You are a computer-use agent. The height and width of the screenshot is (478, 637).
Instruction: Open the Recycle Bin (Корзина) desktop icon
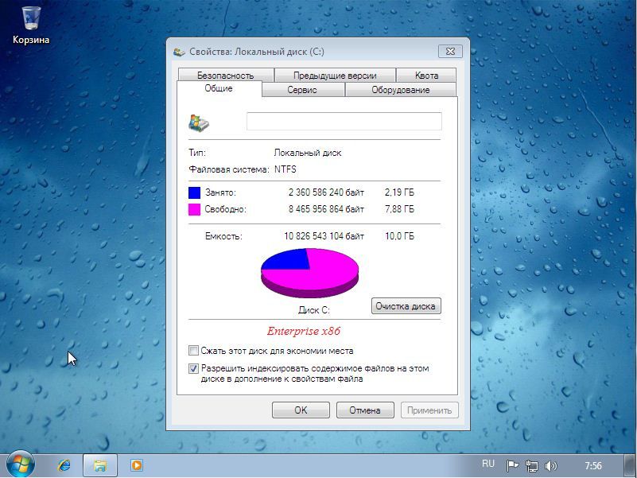[31, 24]
